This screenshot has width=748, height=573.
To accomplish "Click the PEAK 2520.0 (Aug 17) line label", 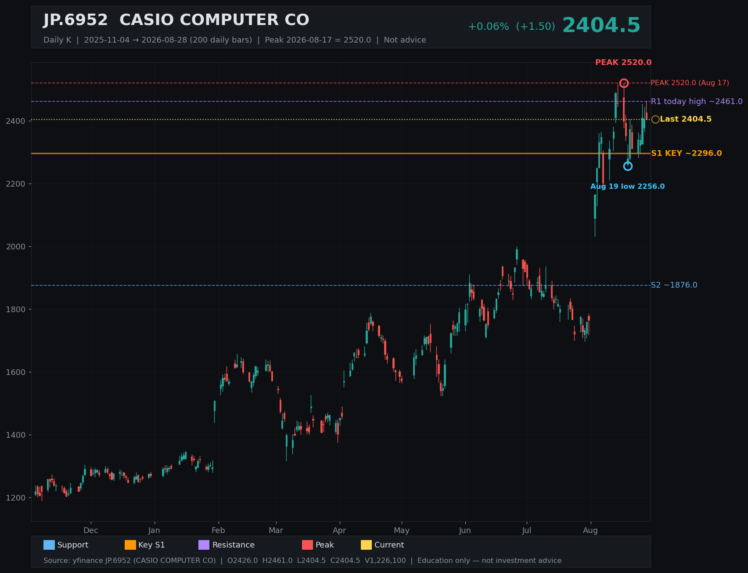I will point(690,83).
